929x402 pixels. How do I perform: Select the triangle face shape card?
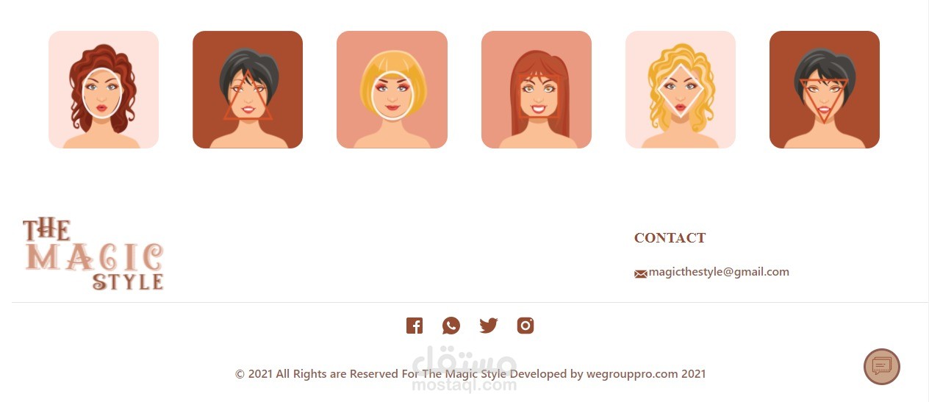coord(248,90)
